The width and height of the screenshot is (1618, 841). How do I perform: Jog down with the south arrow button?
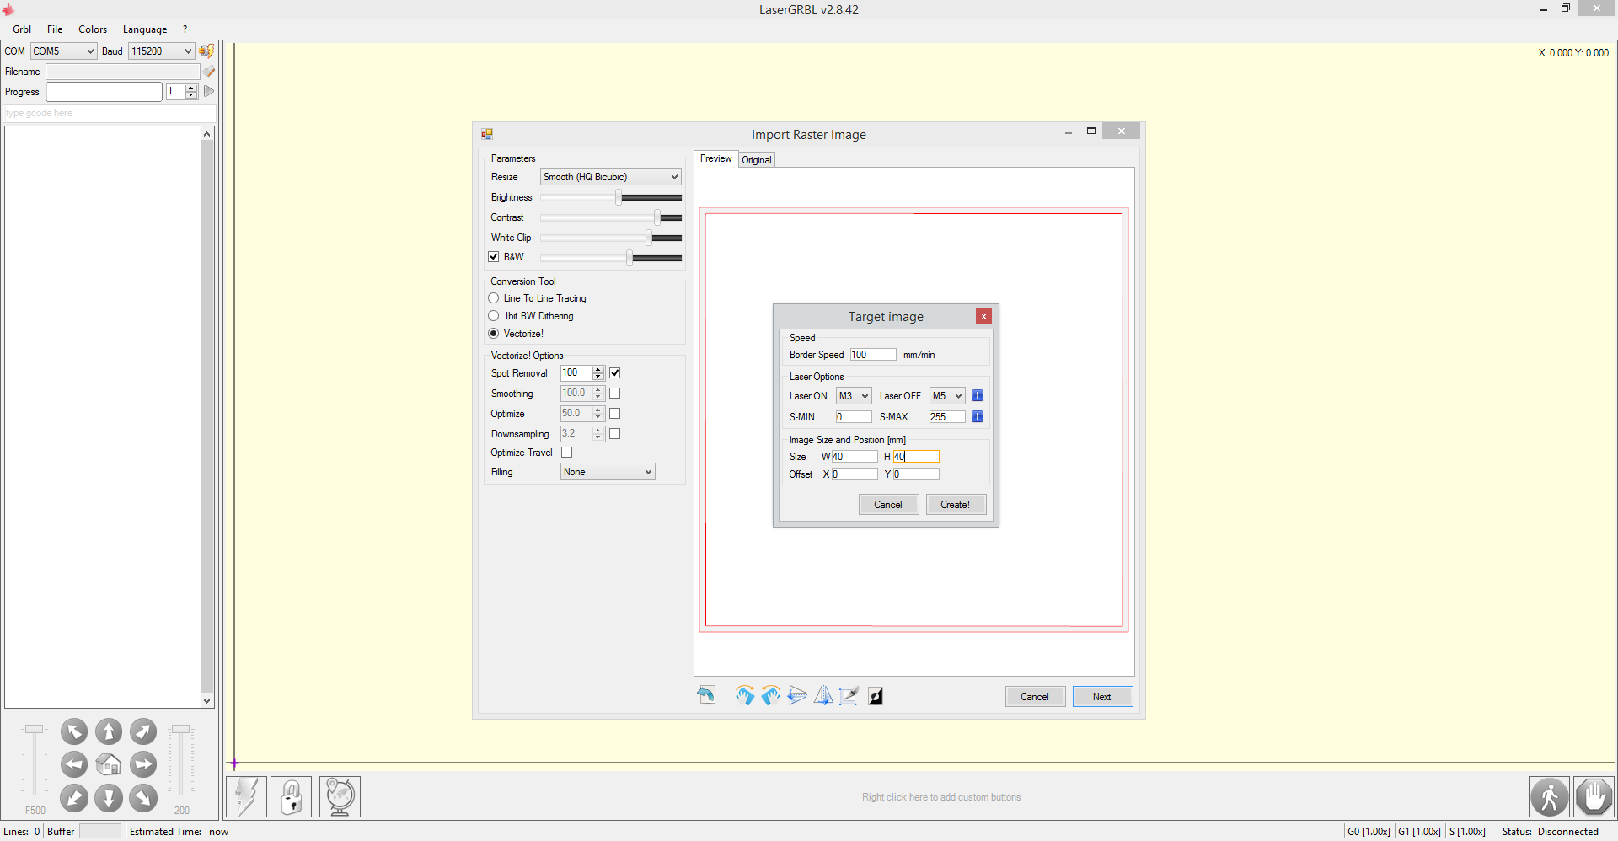(x=109, y=798)
